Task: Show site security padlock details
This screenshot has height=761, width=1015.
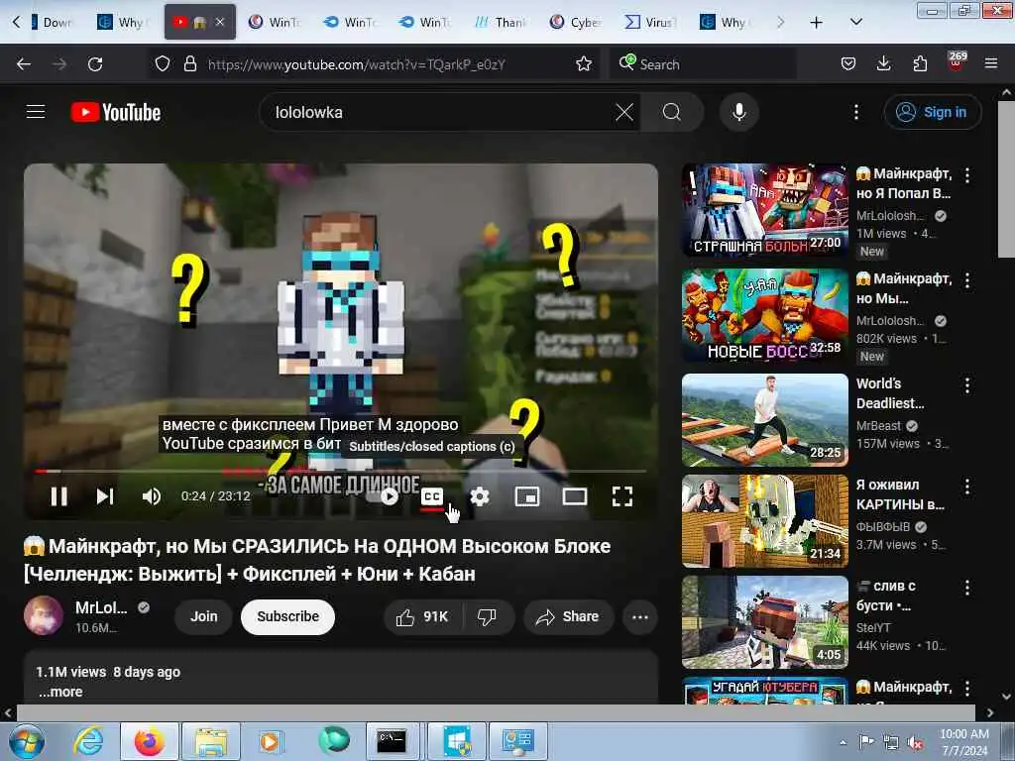Action: (189, 64)
